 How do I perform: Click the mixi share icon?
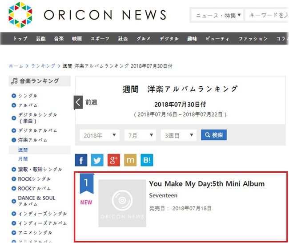coord(130,160)
